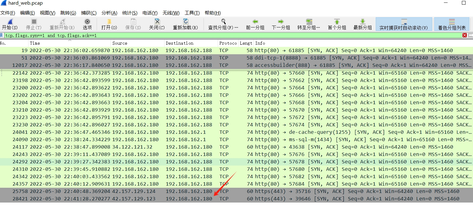The image size is (473, 205).
Task: Sort by the Destination column header
Action: click(191, 43)
